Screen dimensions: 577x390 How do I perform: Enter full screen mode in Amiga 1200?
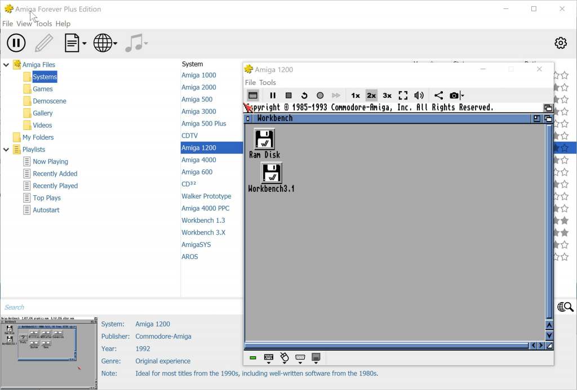[x=403, y=96]
